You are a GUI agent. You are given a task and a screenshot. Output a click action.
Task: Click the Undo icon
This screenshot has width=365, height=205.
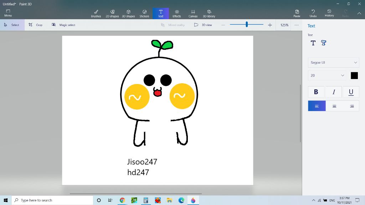313,13
